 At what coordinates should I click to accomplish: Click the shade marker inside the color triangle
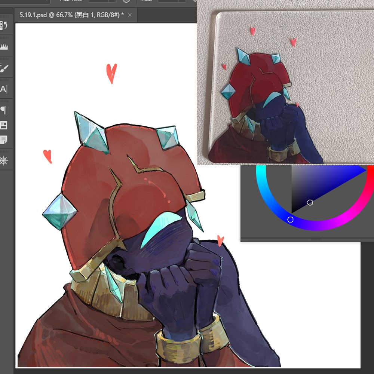(310, 202)
